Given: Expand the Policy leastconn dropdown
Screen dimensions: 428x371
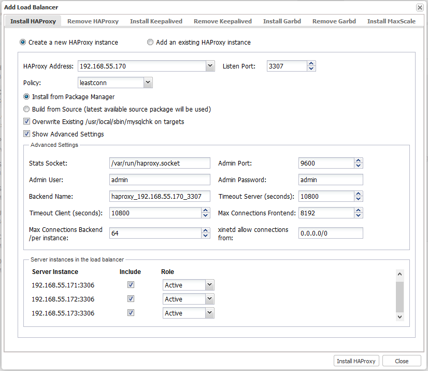Looking at the screenshot, I should [148, 83].
